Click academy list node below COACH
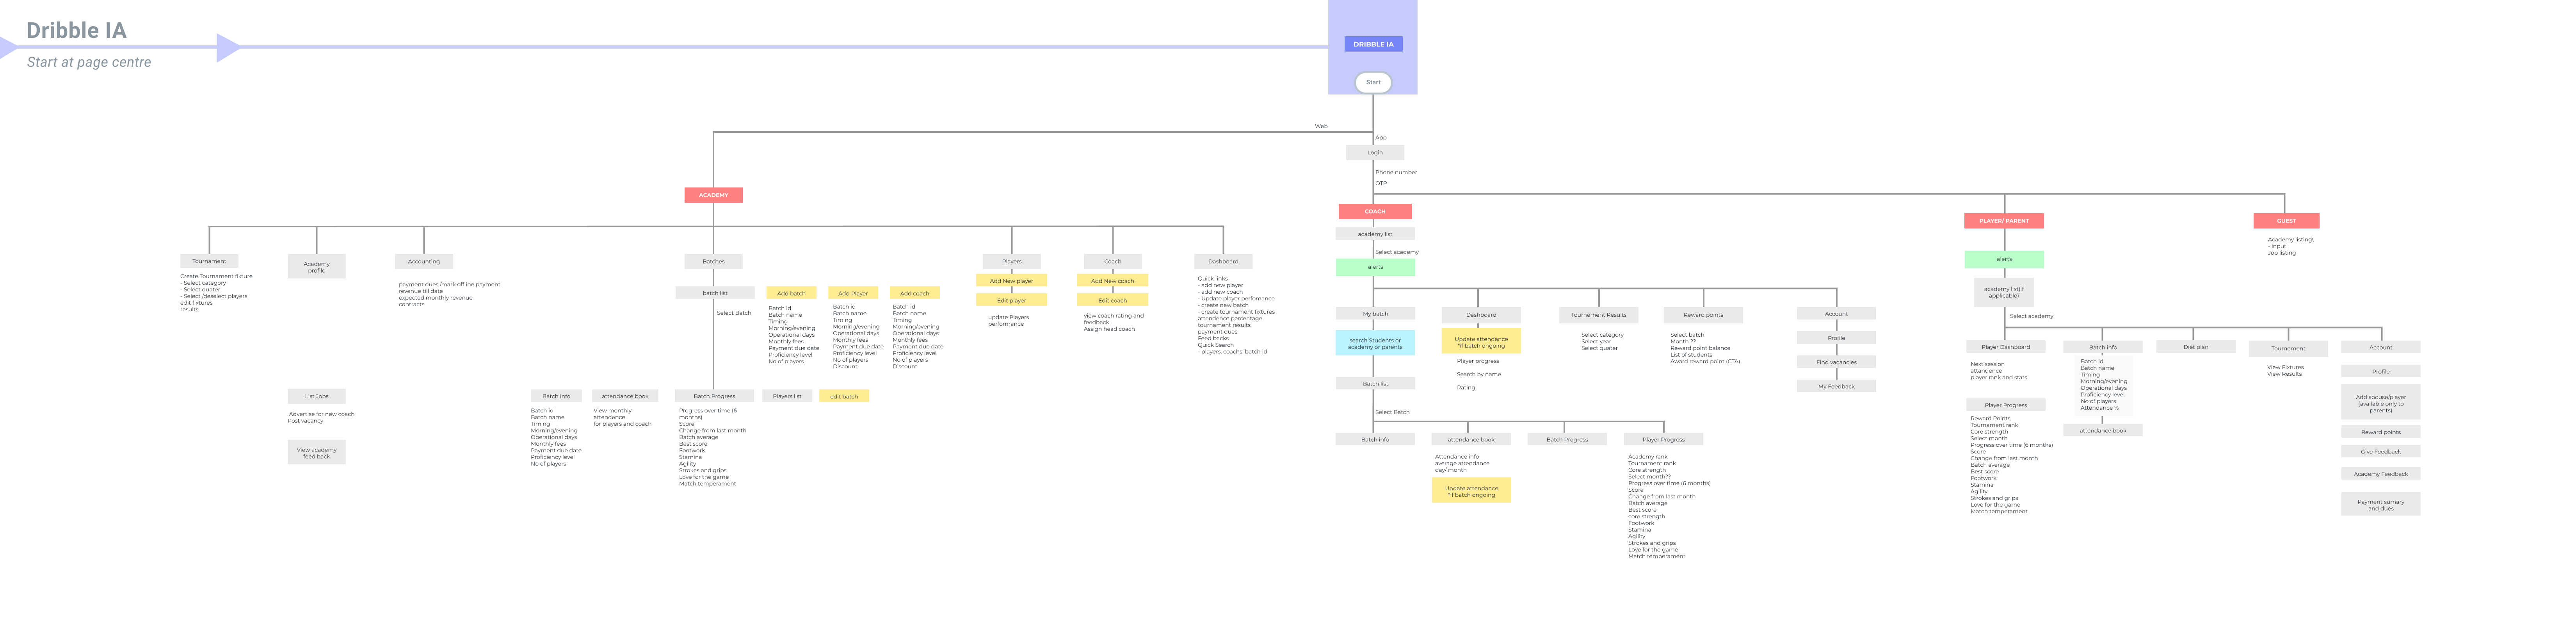2576x621 pixels. point(1375,234)
